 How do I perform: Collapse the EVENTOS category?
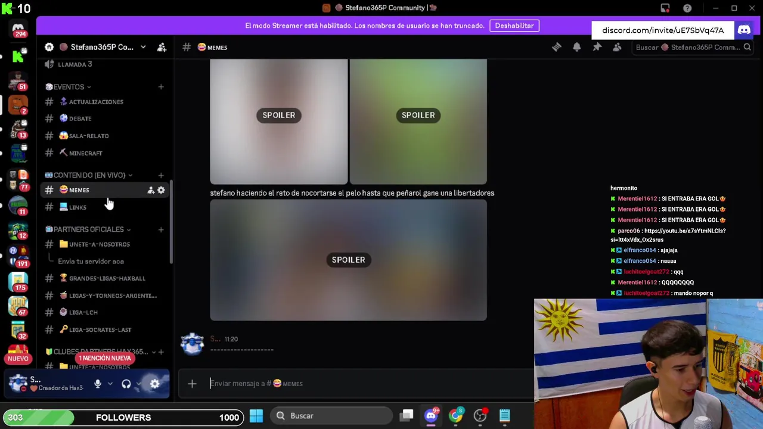point(68,87)
